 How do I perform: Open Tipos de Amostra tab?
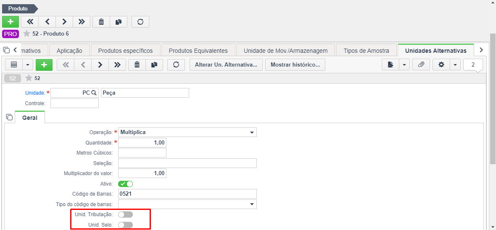click(366, 50)
